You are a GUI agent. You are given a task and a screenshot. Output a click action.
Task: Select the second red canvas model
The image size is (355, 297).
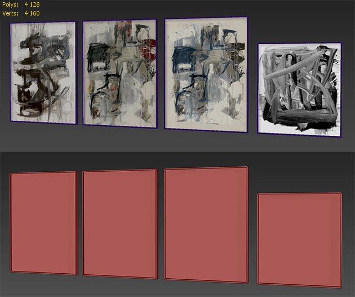click(x=120, y=224)
